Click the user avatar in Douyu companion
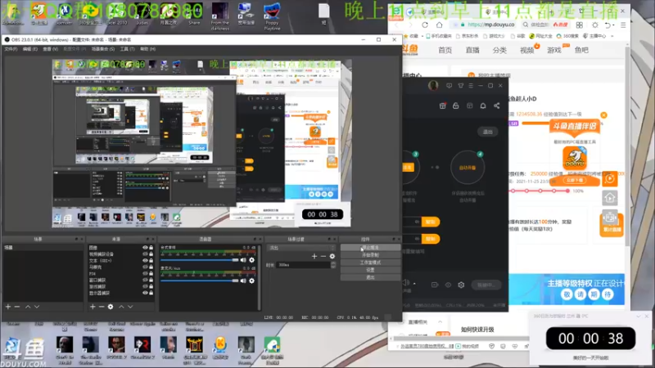Image resolution: width=655 pixels, height=368 pixels. click(x=433, y=86)
